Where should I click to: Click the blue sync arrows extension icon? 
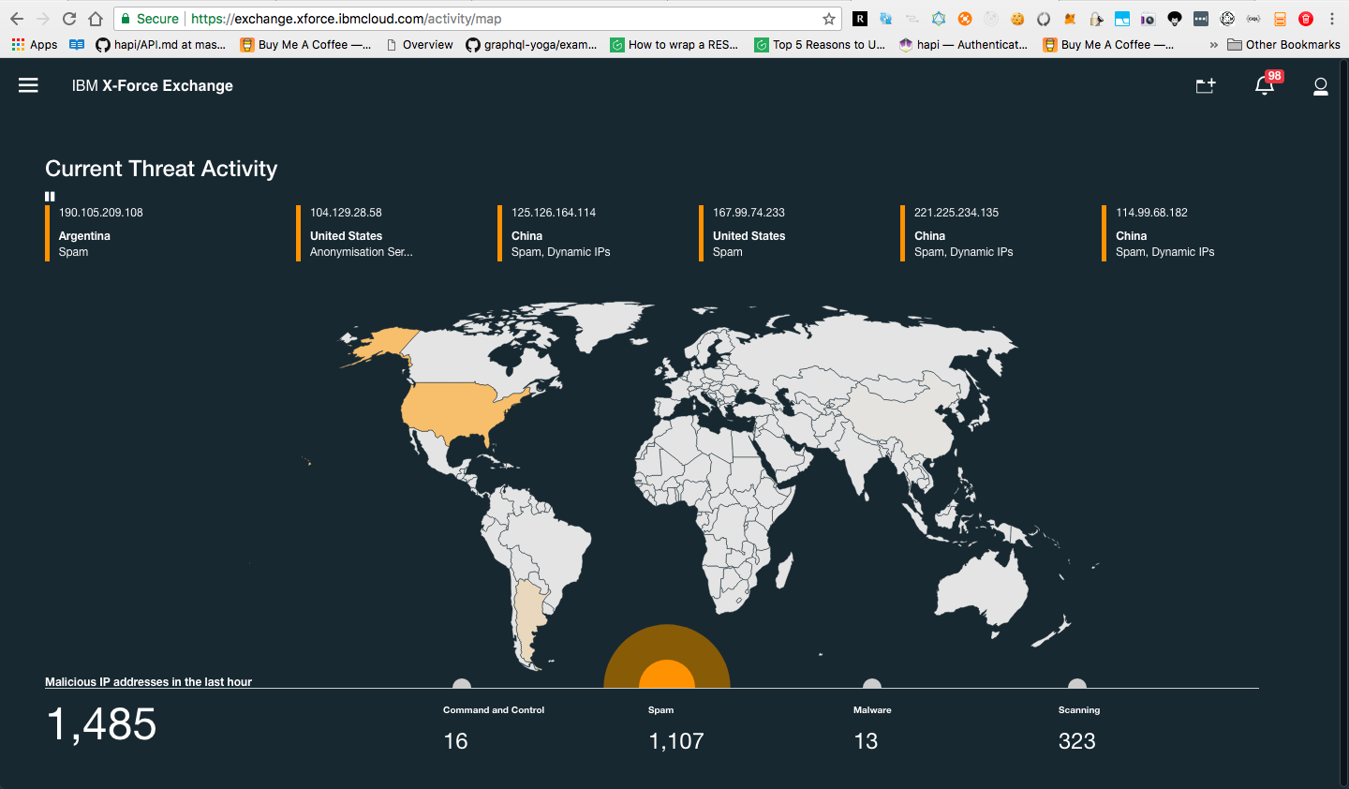886,19
